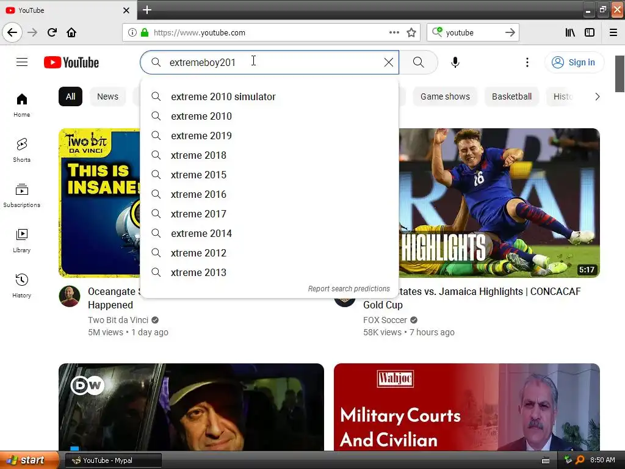Open page actions ellipsis in address bar

tap(394, 32)
